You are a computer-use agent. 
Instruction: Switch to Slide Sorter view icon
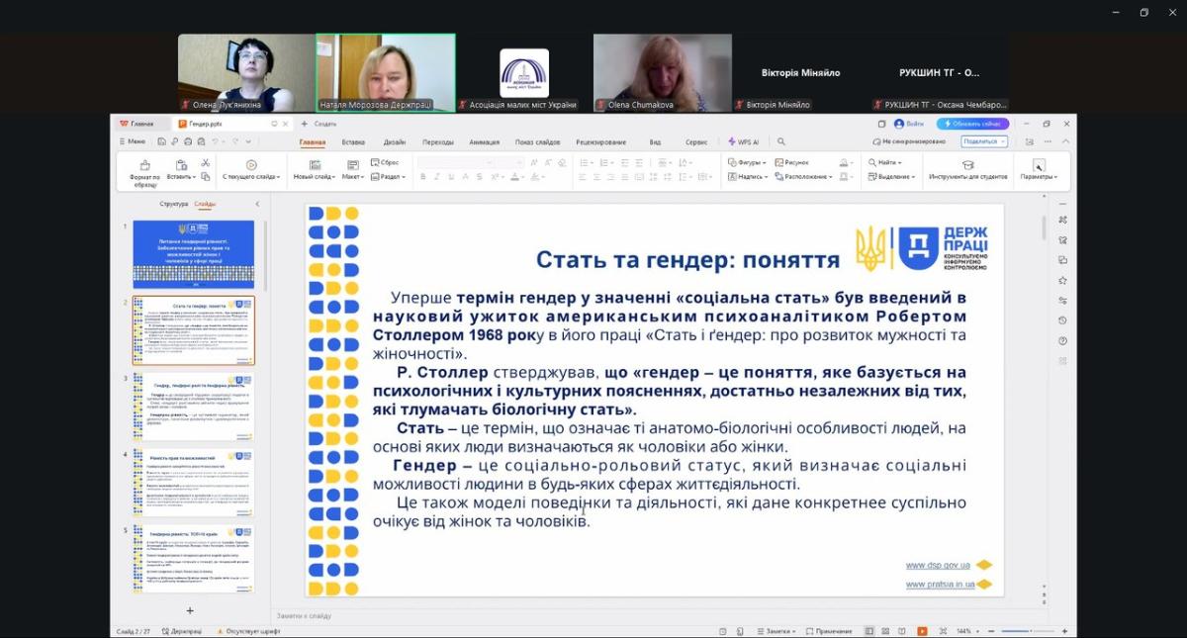click(886, 631)
